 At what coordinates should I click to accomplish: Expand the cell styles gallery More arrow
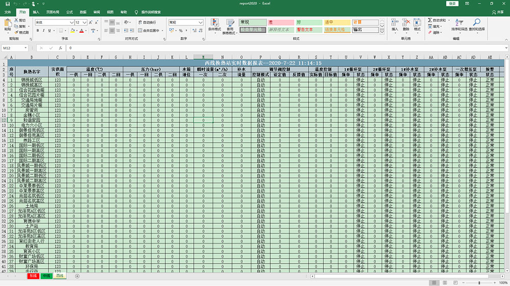pyautogui.click(x=382, y=32)
